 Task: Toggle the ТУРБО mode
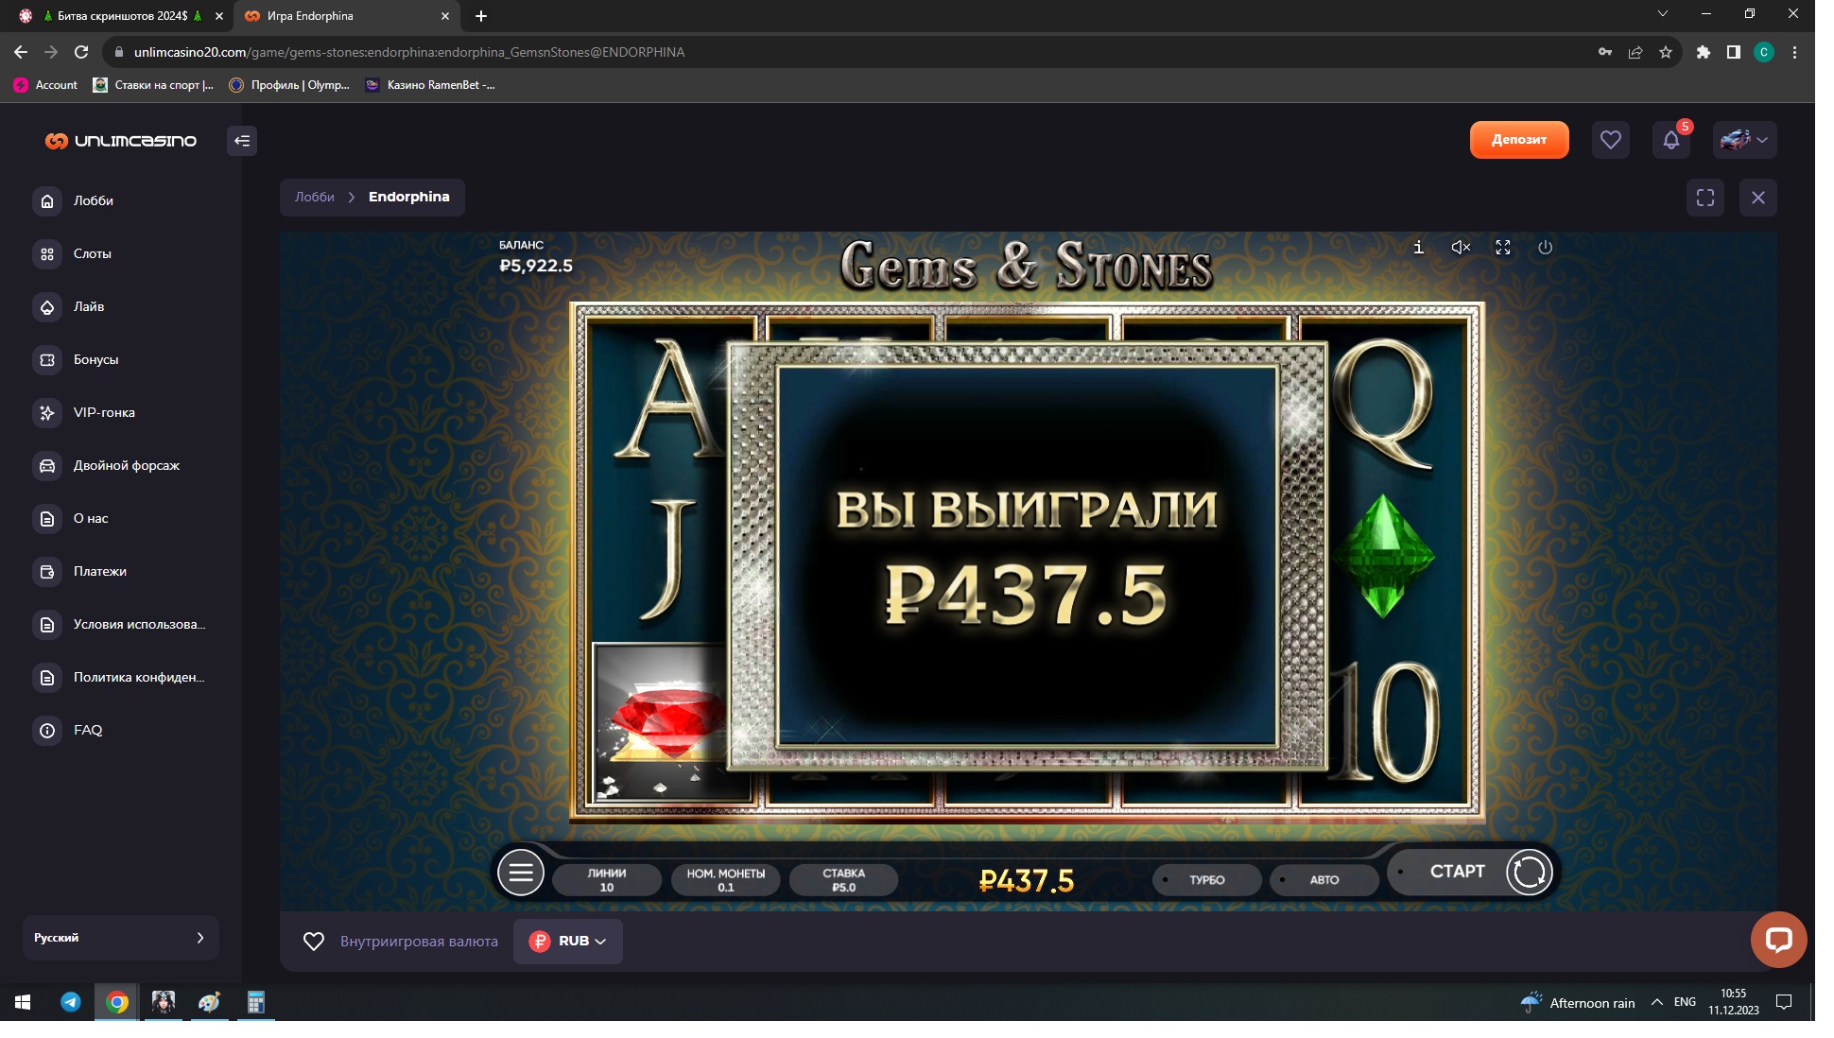pyautogui.click(x=1206, y=880)
